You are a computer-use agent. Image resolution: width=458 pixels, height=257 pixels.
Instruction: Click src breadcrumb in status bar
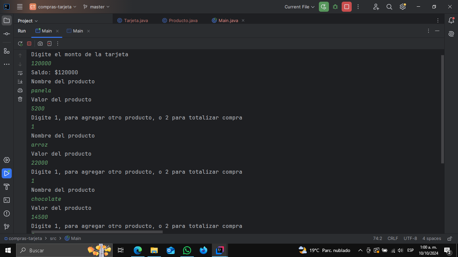(x=53, y=239)
